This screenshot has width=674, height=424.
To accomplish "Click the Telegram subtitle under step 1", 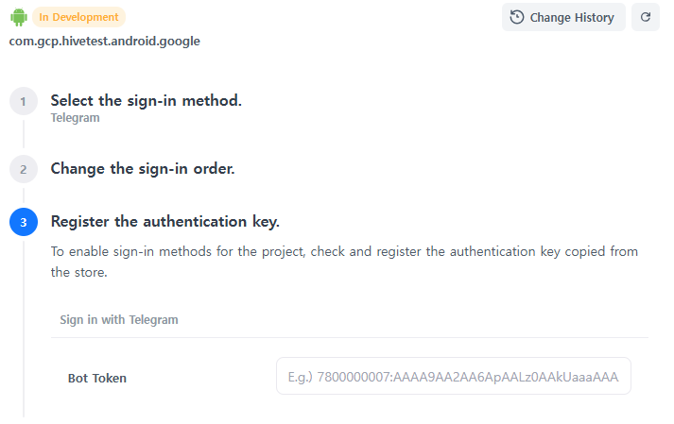I will 75,118.
